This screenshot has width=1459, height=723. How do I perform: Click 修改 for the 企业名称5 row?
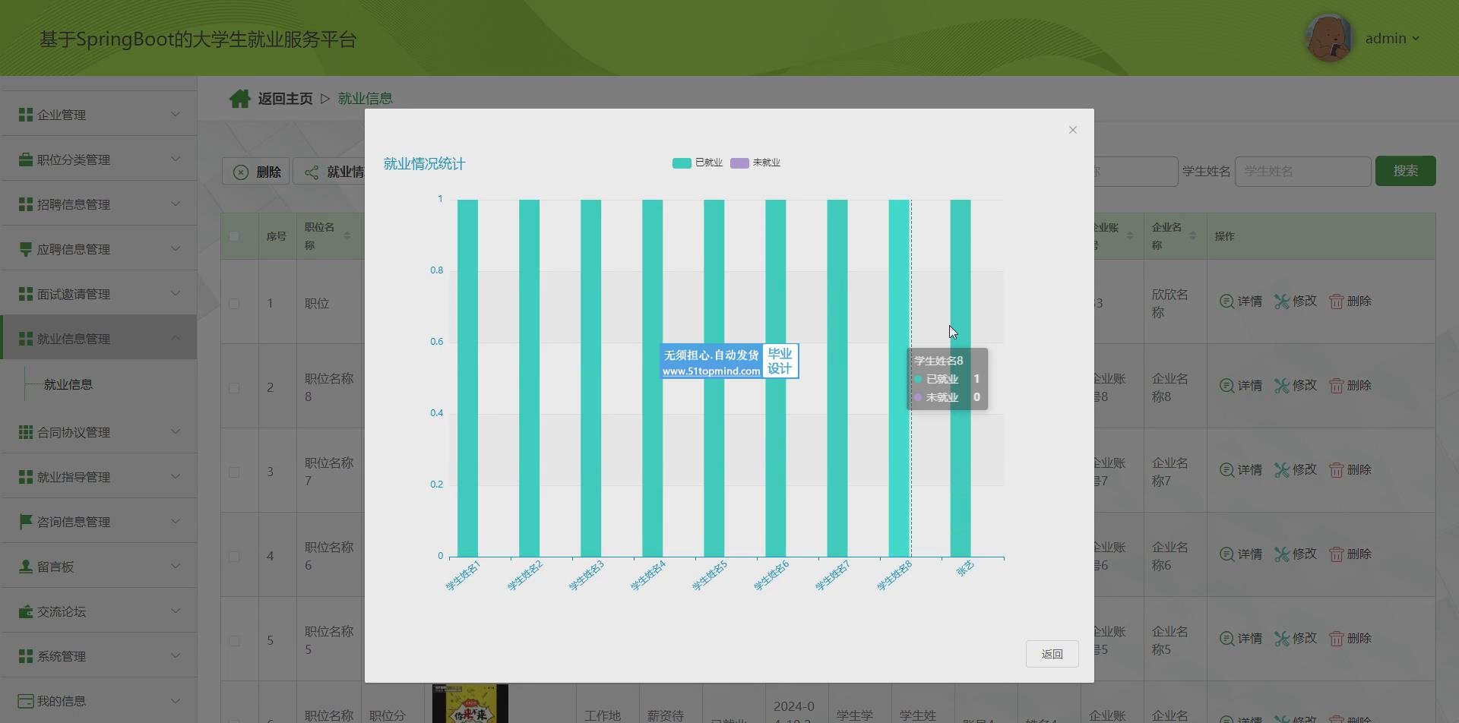(x=1296, y=639)
